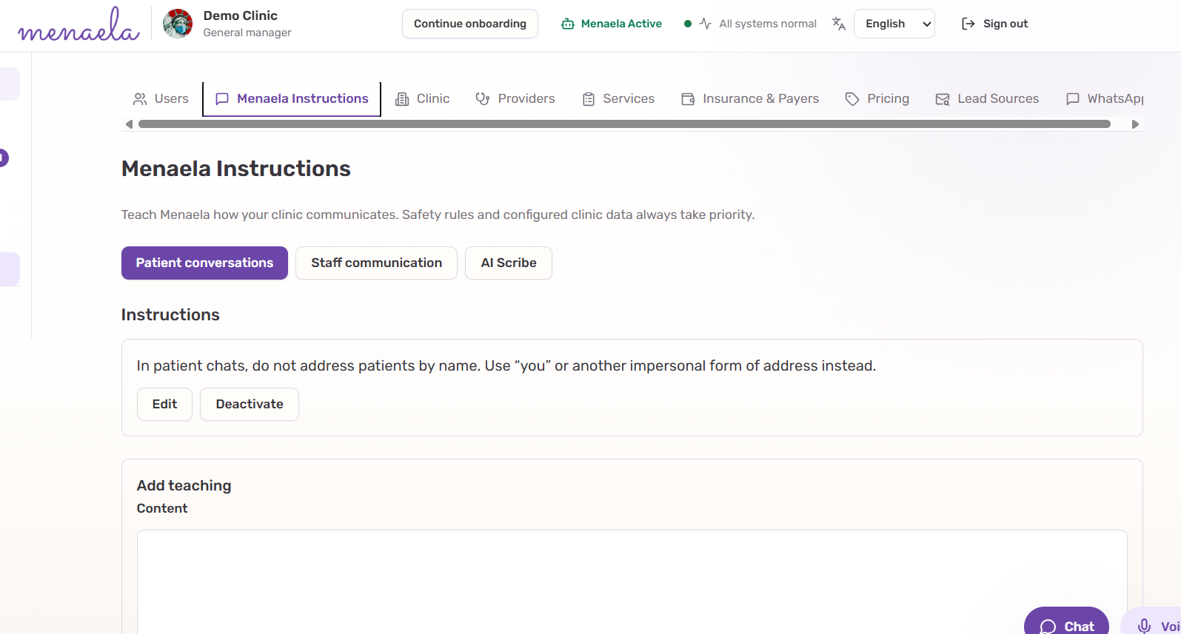The width and height of the screenshot is (1181, 634).
Task: Click All systems normal status text
Action: point(768,24)
